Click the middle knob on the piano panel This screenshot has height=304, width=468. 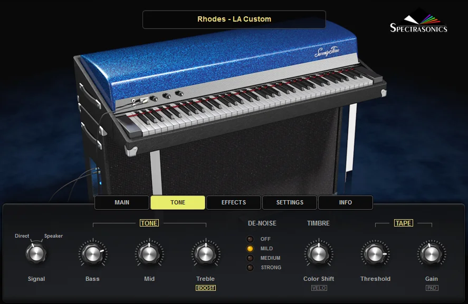coord(166,96)
